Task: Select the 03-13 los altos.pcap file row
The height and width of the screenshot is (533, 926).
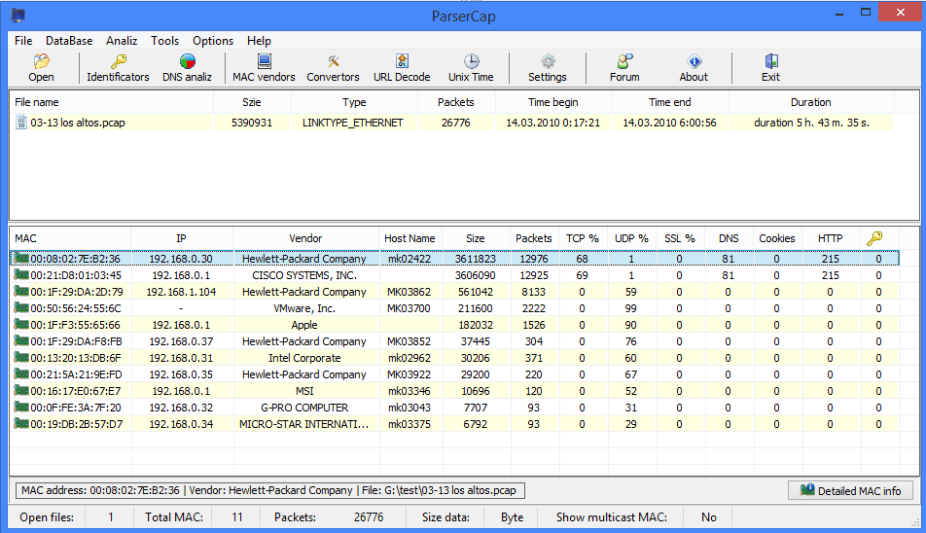Action: click(x=78, y=124)
